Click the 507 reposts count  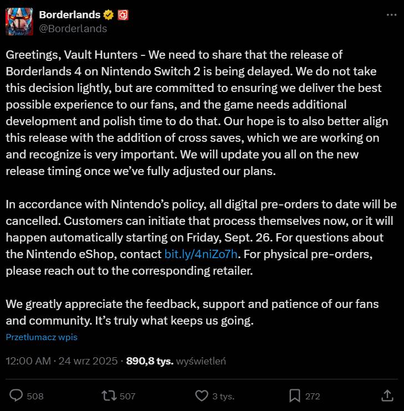click(127, 396)
